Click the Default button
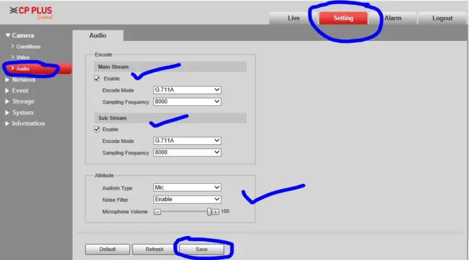Screen dimensions: 469x260 pyautogui.click(x=107, y=249)
